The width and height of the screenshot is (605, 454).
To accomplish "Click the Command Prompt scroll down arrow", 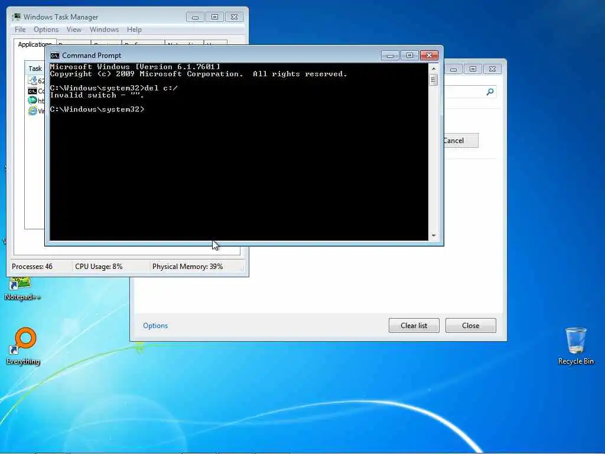I will pos(434,235).
